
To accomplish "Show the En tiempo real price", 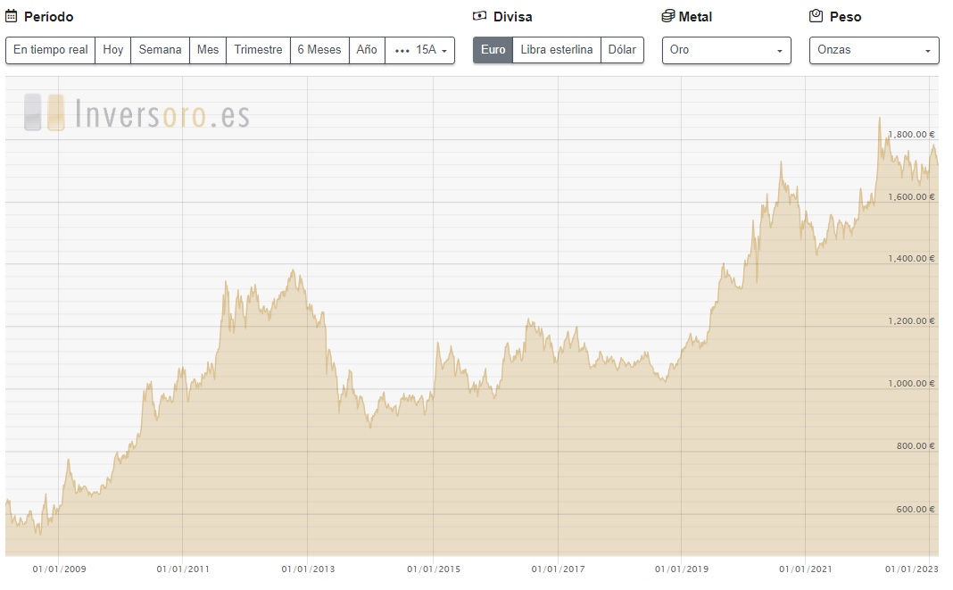I will 51,50.
